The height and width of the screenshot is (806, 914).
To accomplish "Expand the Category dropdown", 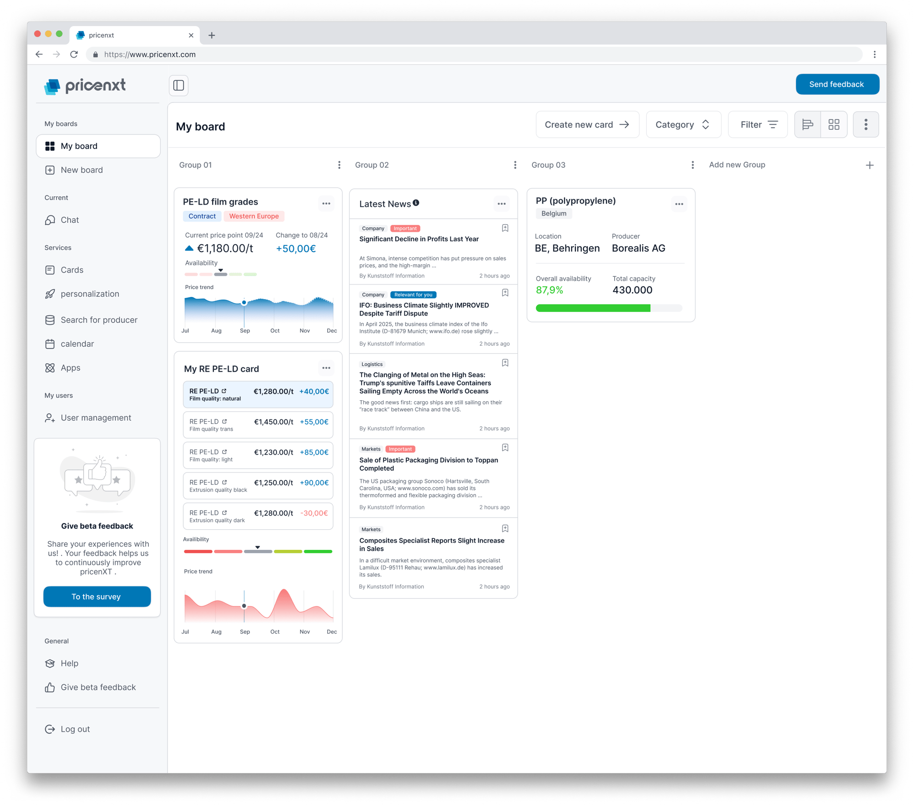I will [683, 124].
